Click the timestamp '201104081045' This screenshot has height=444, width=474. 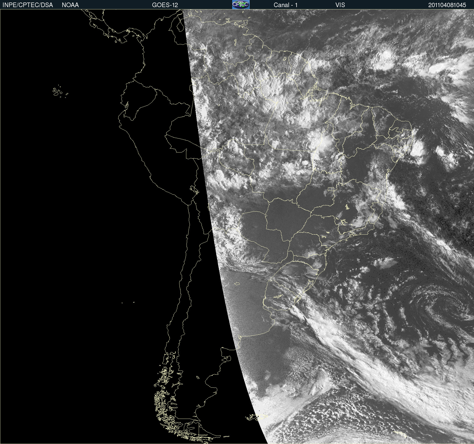coord(447,5)
